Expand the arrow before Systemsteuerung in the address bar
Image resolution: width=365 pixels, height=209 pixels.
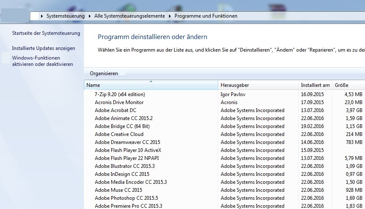(x=42, y=16)
